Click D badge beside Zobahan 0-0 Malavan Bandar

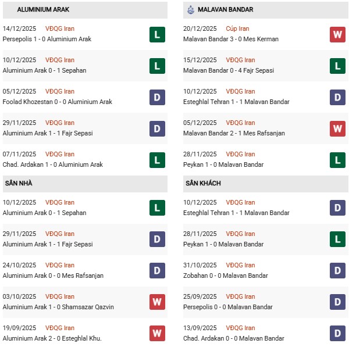coord(337,271)
